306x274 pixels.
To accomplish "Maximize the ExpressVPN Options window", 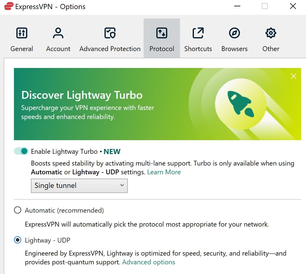I will (x=264, y=6).
